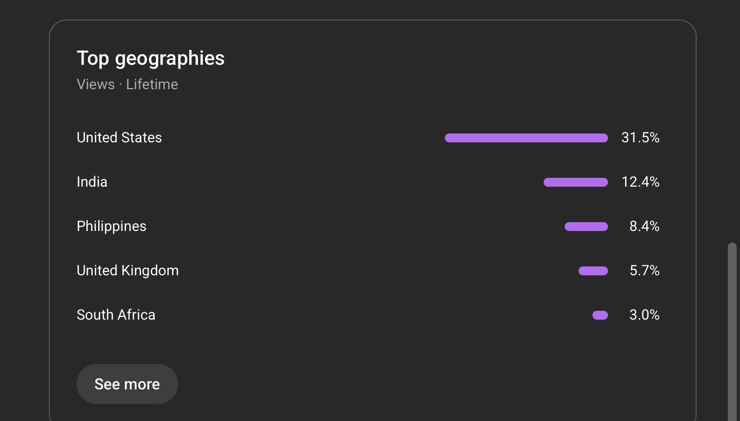
Task: Click the India country label
Action: [92, 182]
